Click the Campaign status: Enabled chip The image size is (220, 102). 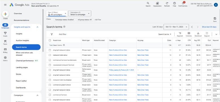point(64,20)
